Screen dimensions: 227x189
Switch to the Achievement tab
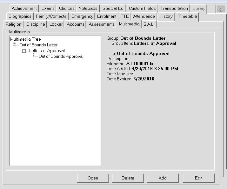(x=24, y=9)
